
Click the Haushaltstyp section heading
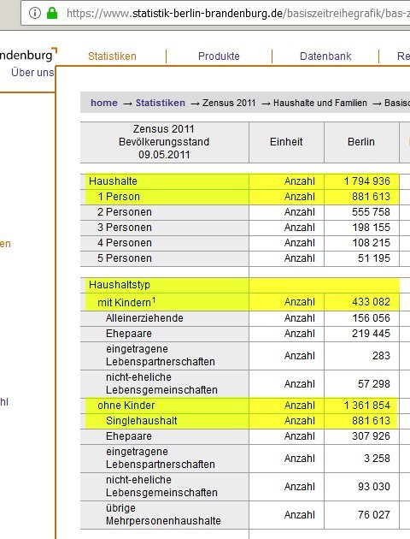pyautogui.click(x=120, y=285)
